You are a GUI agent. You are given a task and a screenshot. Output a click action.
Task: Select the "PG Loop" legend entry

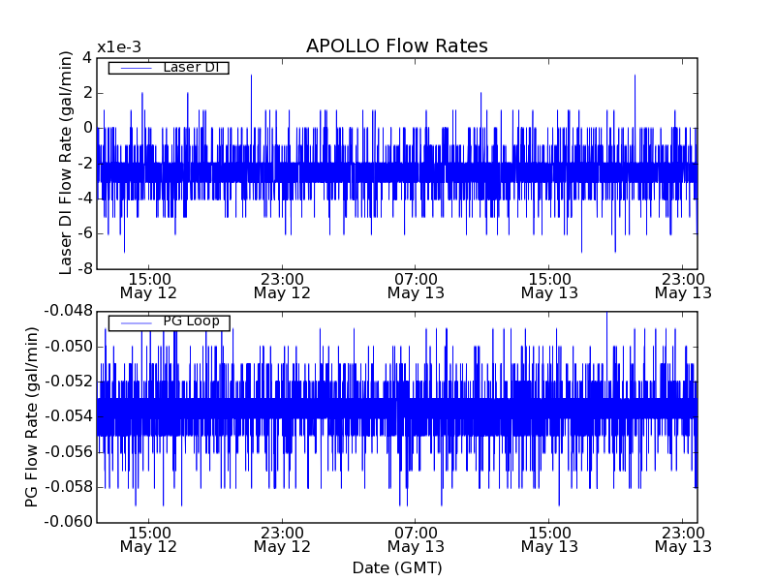[x=191, y=321]
